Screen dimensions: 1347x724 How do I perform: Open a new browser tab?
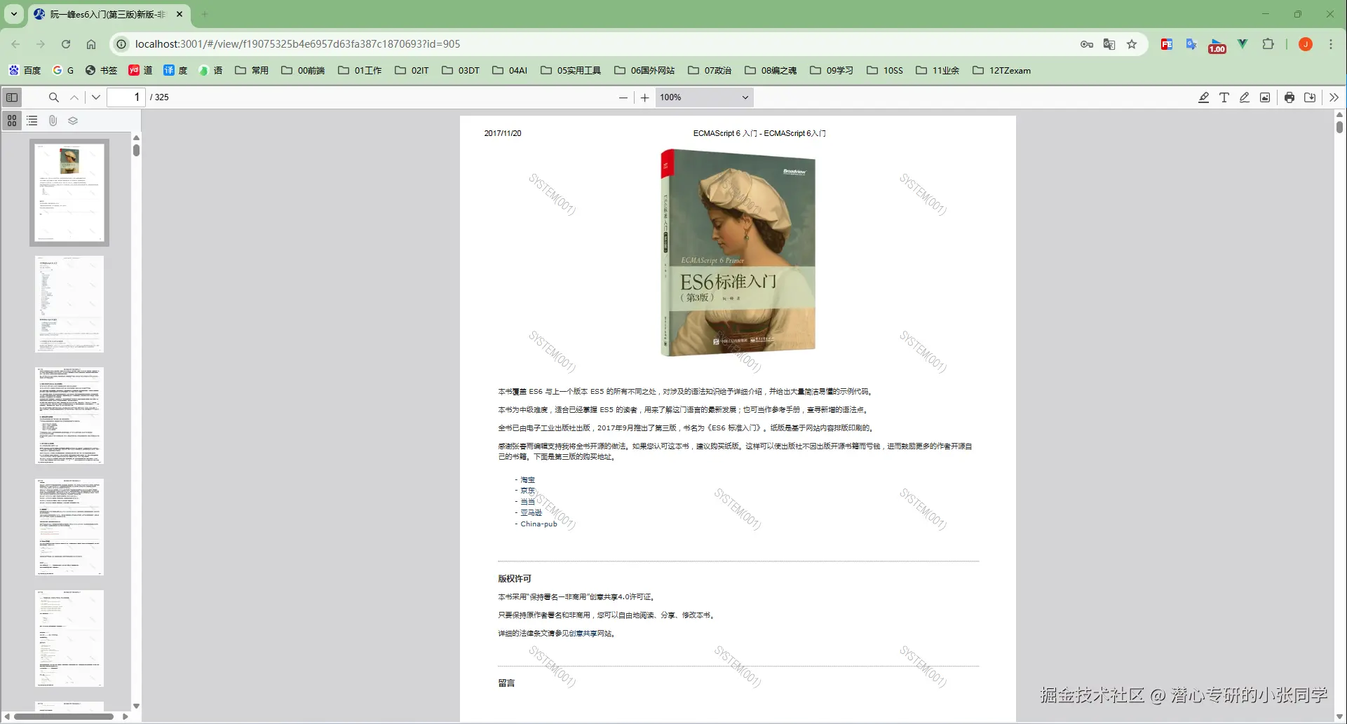[204, 14]
